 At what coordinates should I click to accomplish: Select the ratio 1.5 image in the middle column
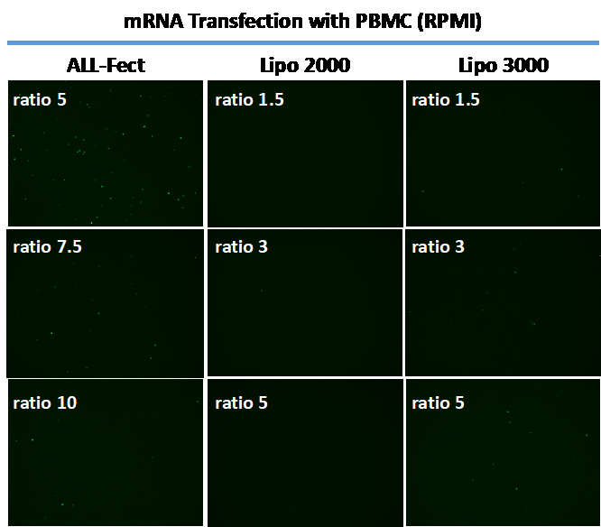pyautogui.click(x=304, y=162)
